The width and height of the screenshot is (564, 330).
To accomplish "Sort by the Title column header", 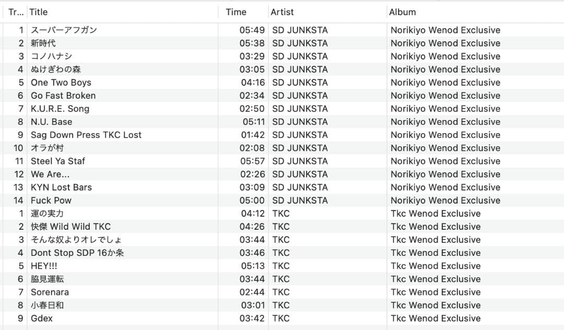I will [x=39, y=12].
